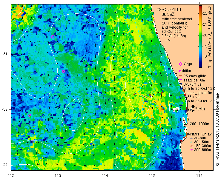Click the 300-600m depth label
221x179 pixels.
point(202,150)
